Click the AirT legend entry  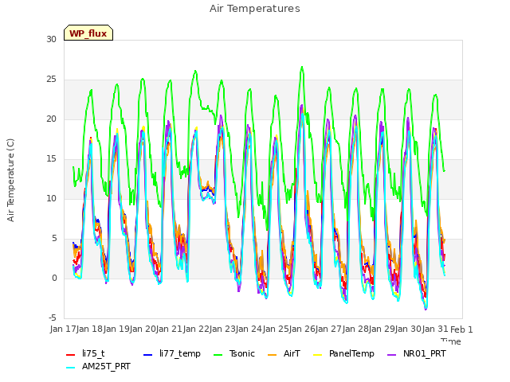tap(284, 353)
